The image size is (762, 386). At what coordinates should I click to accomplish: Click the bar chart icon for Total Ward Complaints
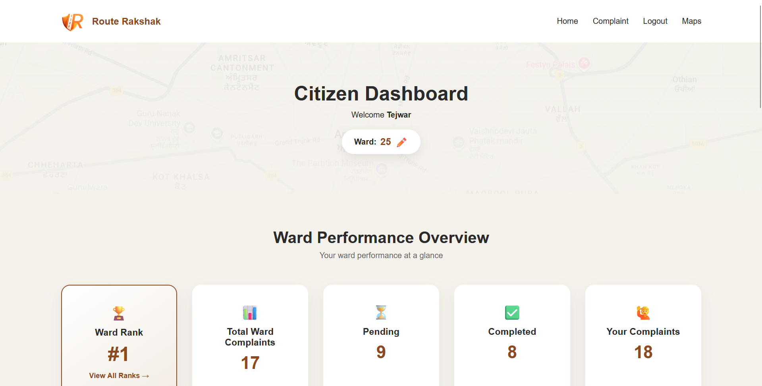pos(250,313)
